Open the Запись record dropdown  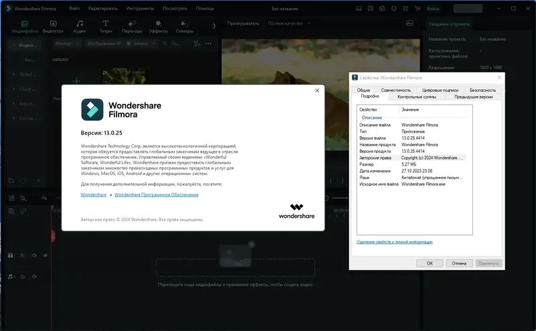pyautogui.click(x=141, y=44)
